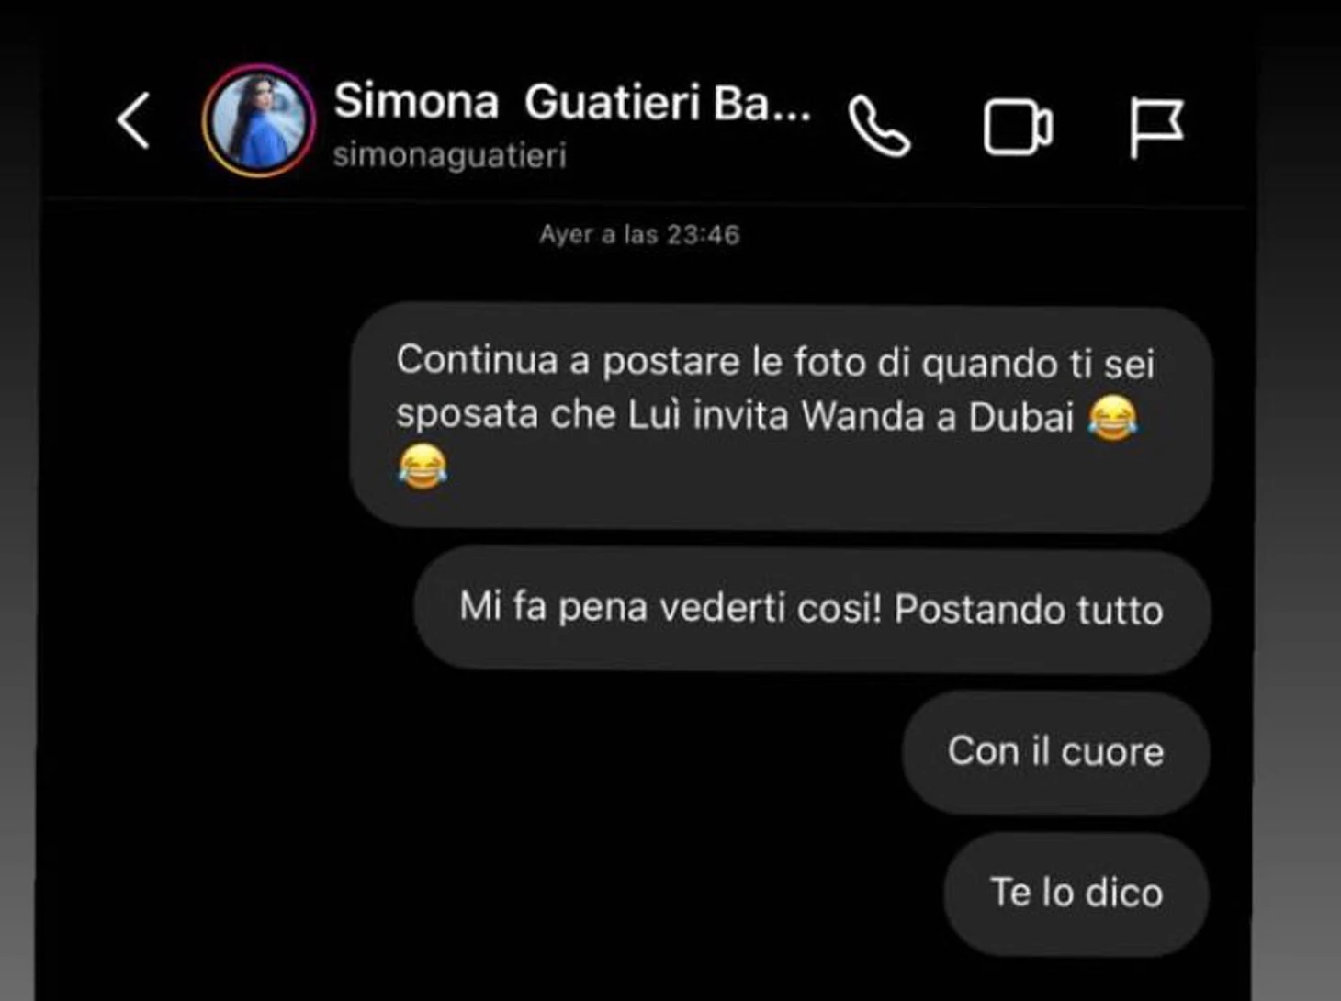The width and height of the screenshot is (1341, 1001).
Task: Start a voice call with Simona
Action: pyautogui.click(x=880, y=127)
